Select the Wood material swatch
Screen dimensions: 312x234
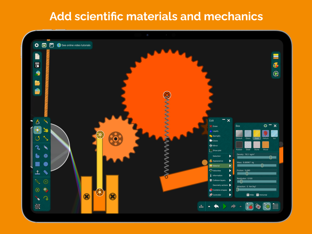coord(265,145)
